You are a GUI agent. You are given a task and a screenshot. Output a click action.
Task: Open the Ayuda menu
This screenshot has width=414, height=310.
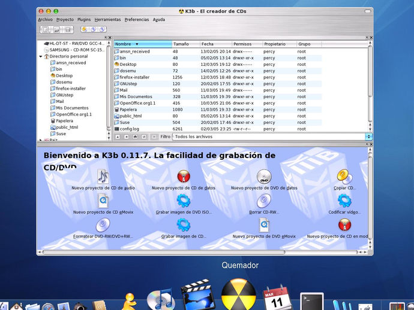(159, 20)
